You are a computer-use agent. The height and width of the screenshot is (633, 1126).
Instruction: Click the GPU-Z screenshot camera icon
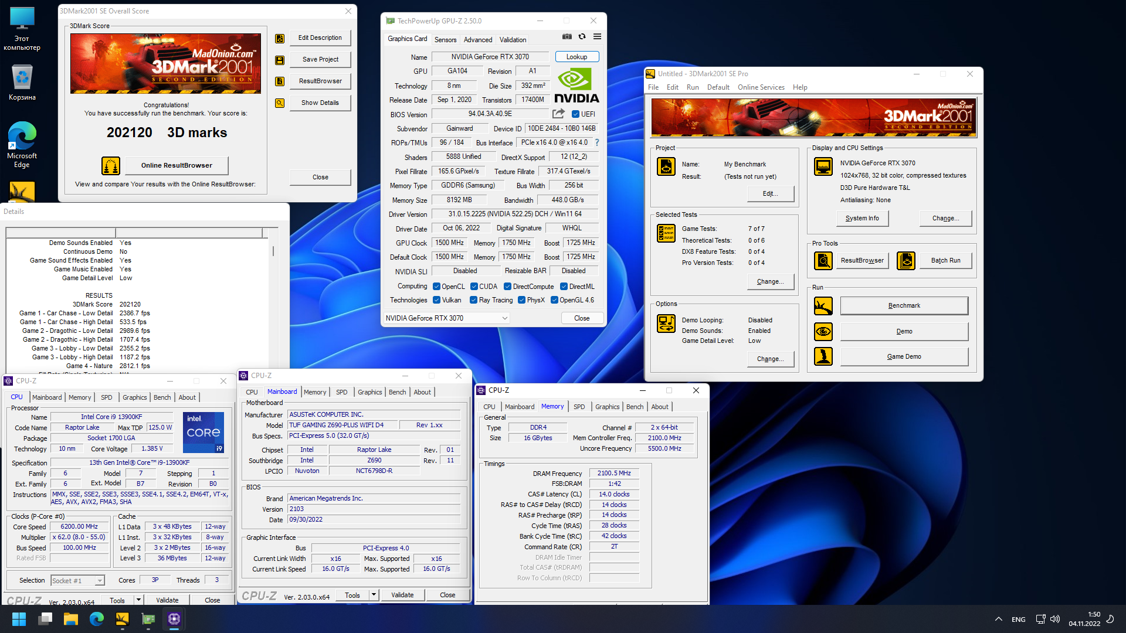click(567, 37)
